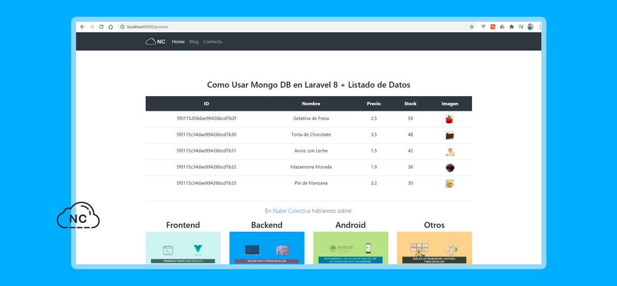Click the Backend section heading
Image resolution: width=617 pixels, height=286 pixels.
(x=267, y=225)
